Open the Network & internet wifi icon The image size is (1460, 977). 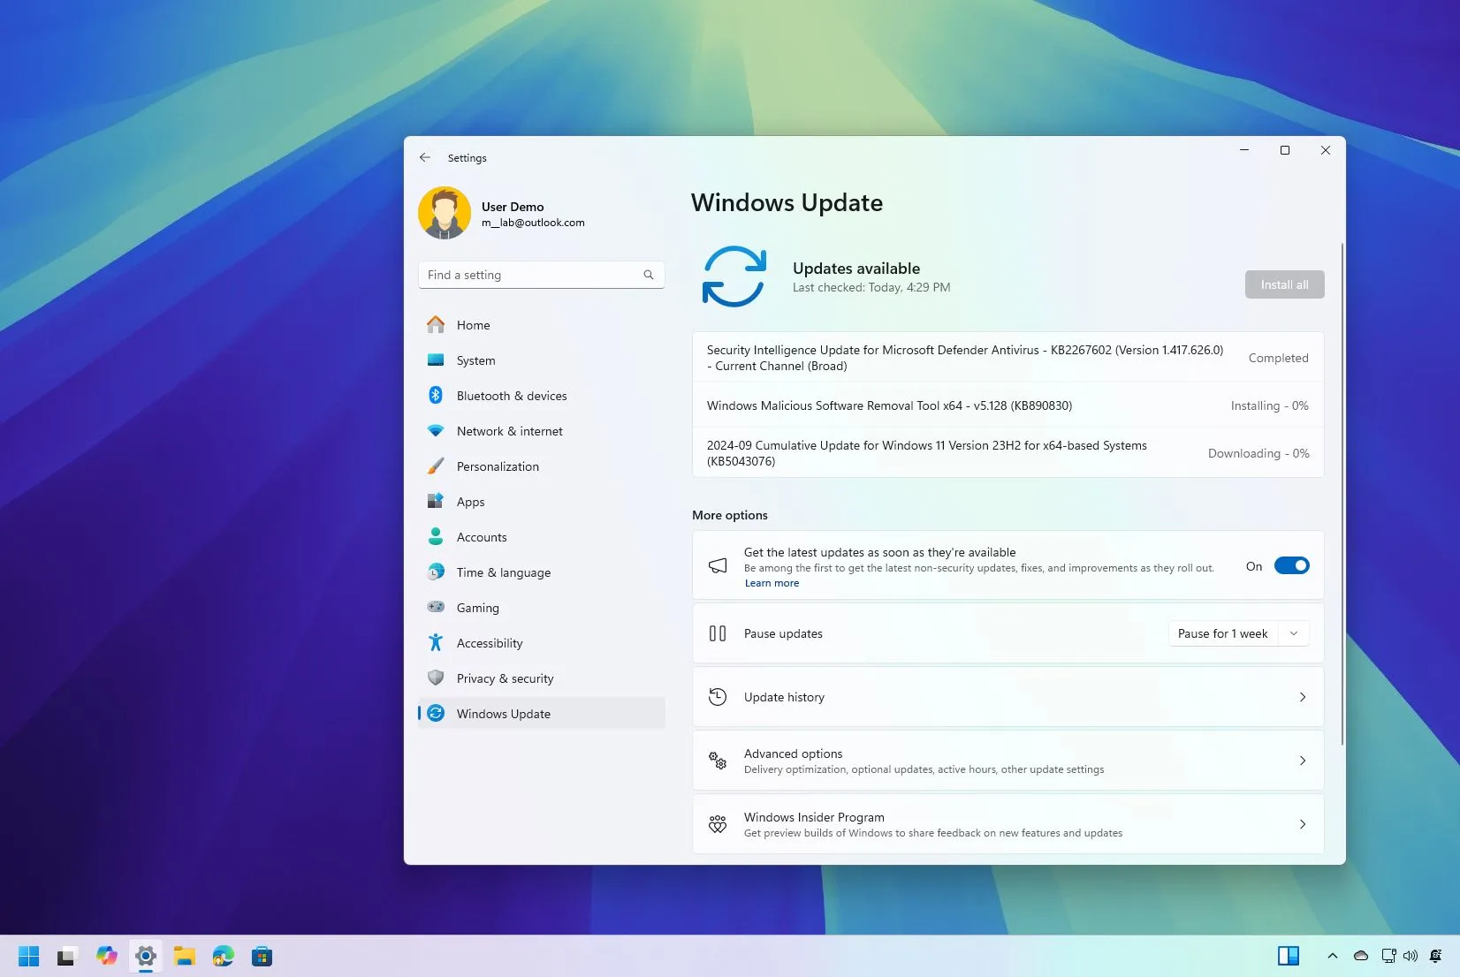pyautogui.click(x=436, y=431)
